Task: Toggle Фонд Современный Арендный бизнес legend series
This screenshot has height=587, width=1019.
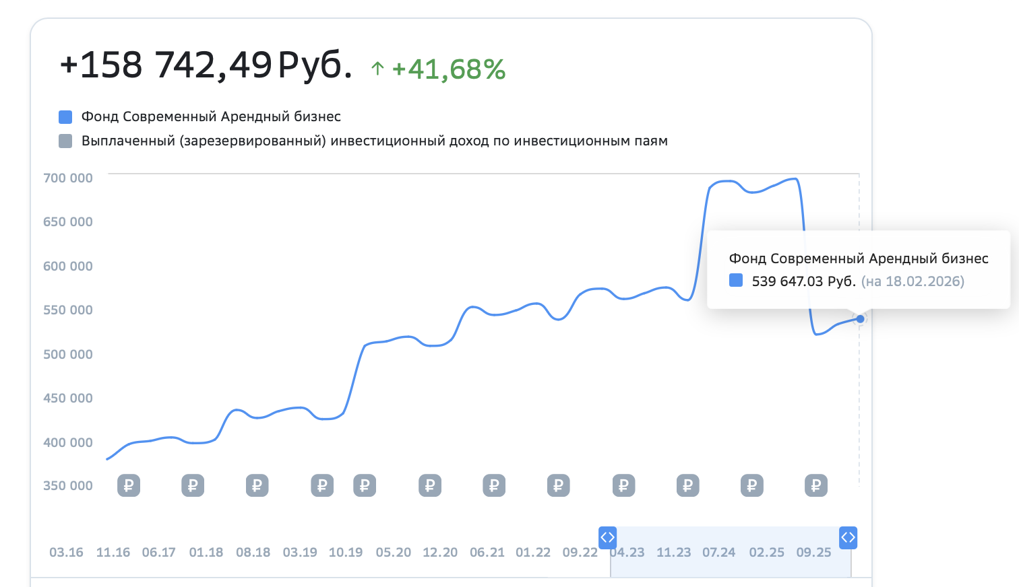Action: pyautogui.click(x=211, y=116)
